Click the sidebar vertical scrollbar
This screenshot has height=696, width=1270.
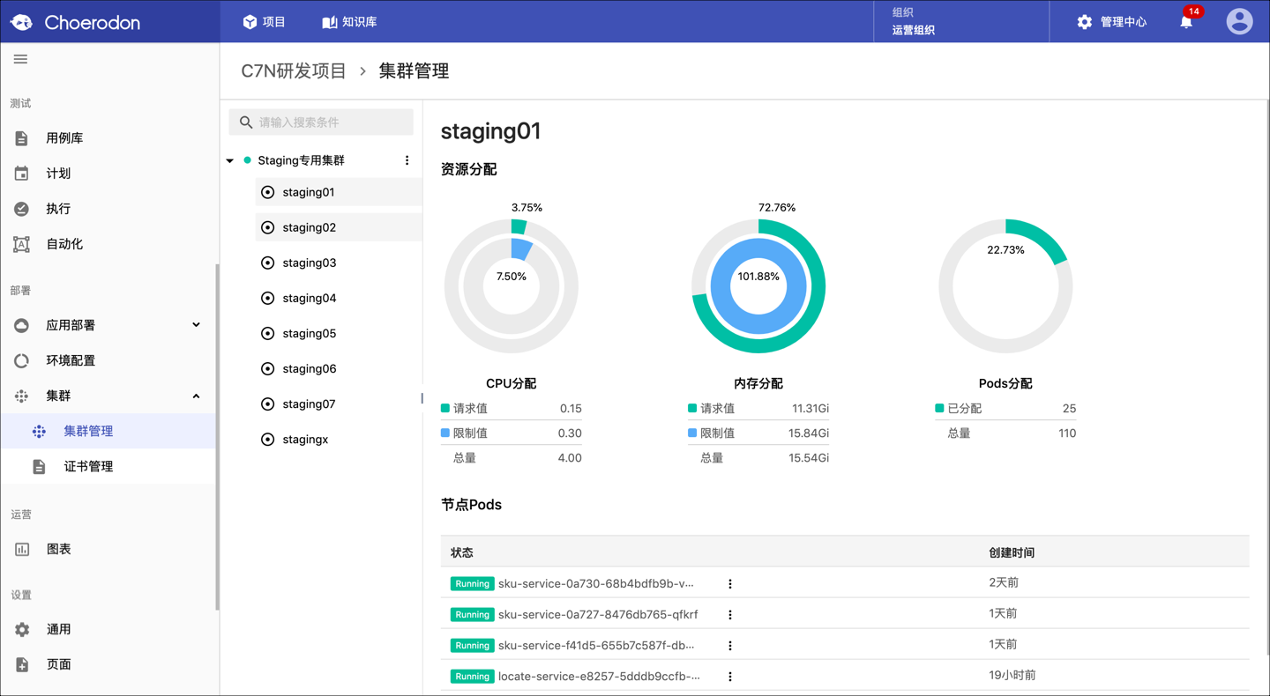(217, 437)
